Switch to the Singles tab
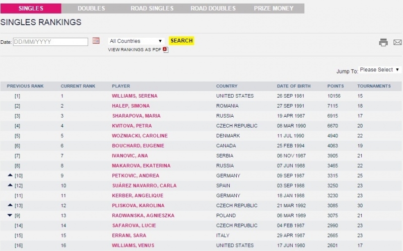 31,9
